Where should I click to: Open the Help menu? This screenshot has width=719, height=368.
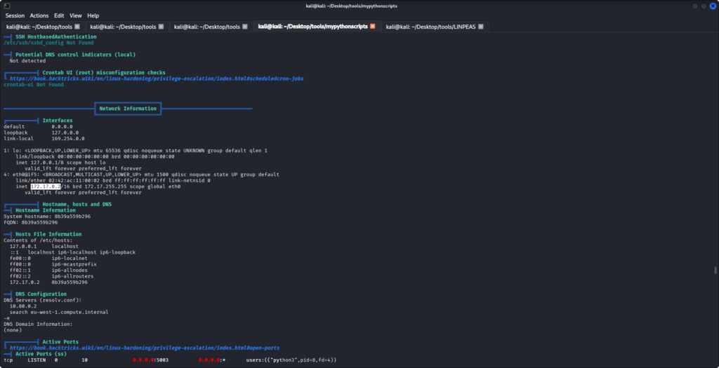(x=93, y=15)
